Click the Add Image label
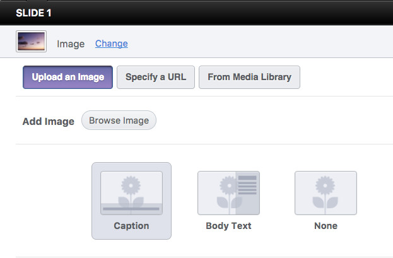 [x=49, y=121]
